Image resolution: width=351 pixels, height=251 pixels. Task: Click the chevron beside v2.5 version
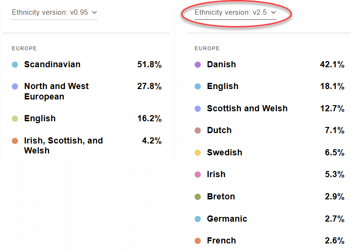[274, 13]
